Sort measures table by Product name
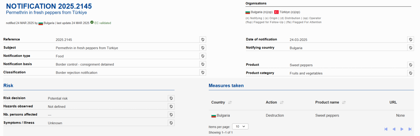 (x=344, y=102)
